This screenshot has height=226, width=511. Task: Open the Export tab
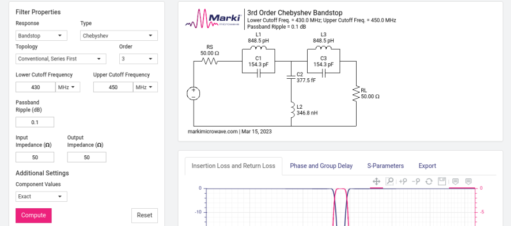[427, 166]
